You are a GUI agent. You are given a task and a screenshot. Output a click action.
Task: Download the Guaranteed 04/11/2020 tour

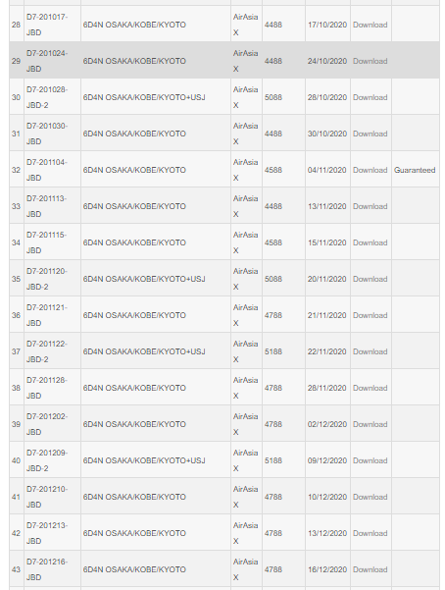[370, 170]
